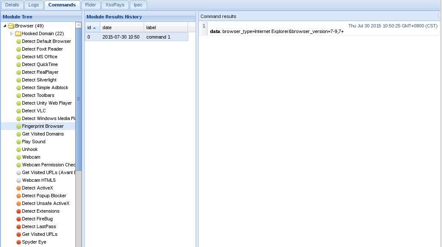Click the Hooked Domain folder icon
This screenshot has height=247, width=442.
(18, 33)
